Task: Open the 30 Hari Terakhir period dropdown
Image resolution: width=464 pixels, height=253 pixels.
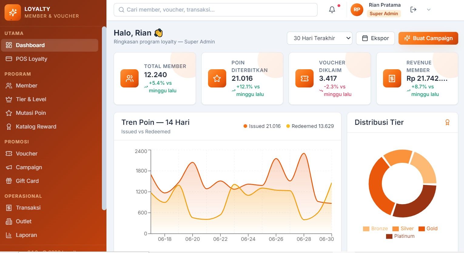Action: (x=320, y=38)
